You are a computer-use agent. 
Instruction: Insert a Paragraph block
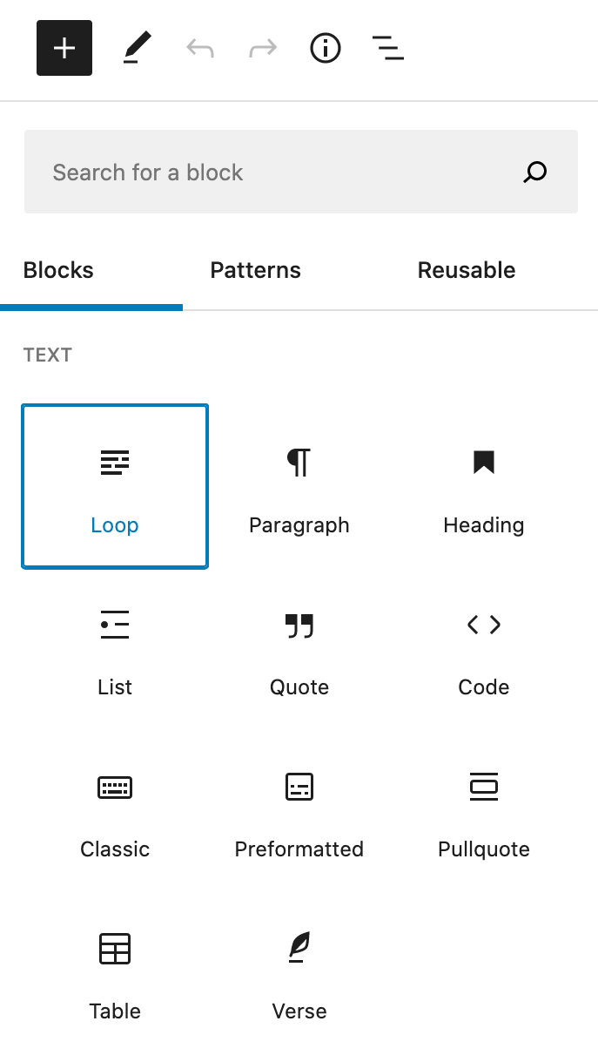click(x=299, y=486)
